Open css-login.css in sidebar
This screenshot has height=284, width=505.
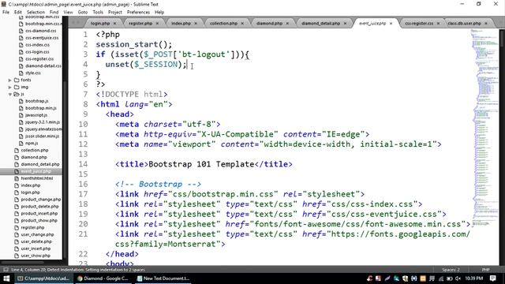coord(37,52)
